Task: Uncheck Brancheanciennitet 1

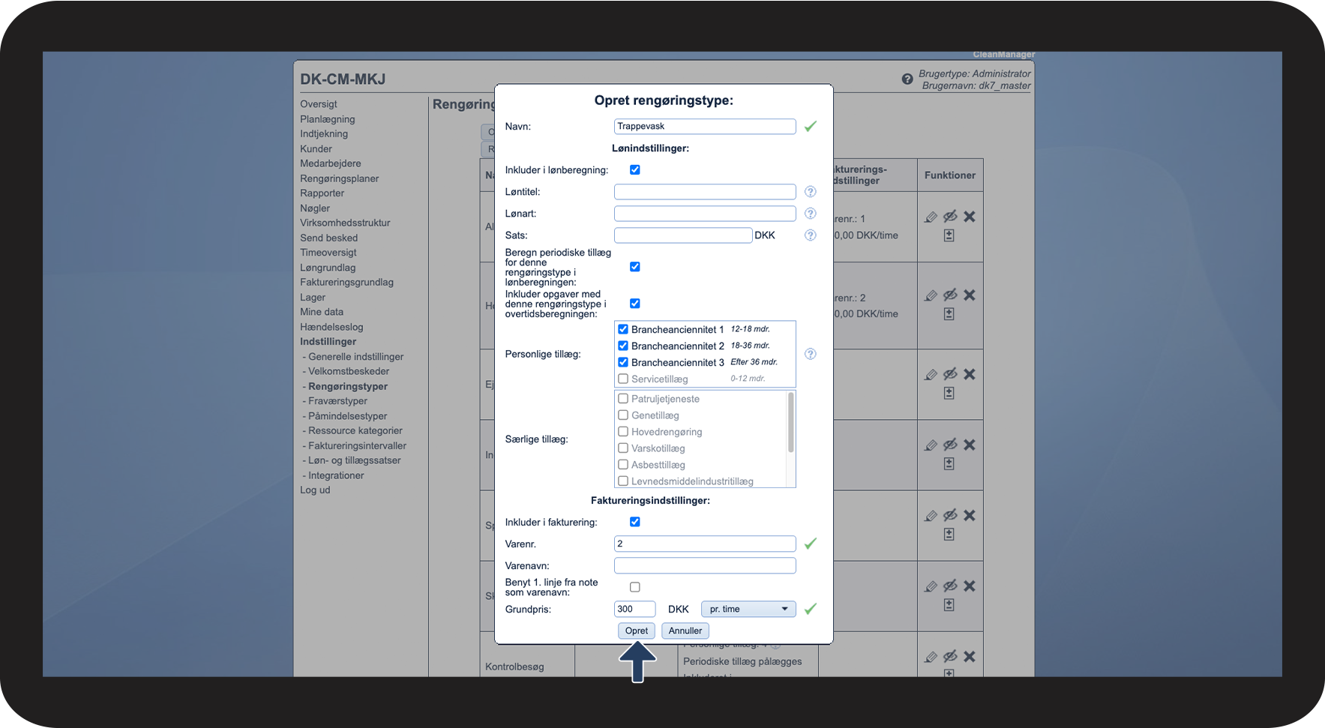Action: pos(623,329)
